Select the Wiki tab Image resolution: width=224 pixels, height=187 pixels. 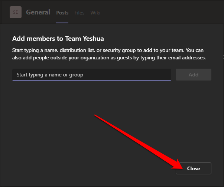point(95,13)
